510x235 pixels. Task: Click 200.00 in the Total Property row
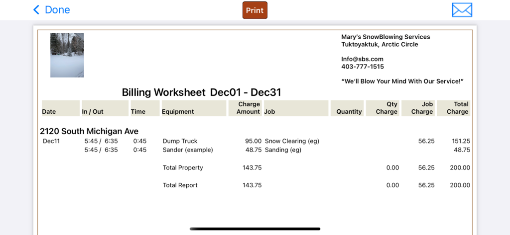coord(460,168)
